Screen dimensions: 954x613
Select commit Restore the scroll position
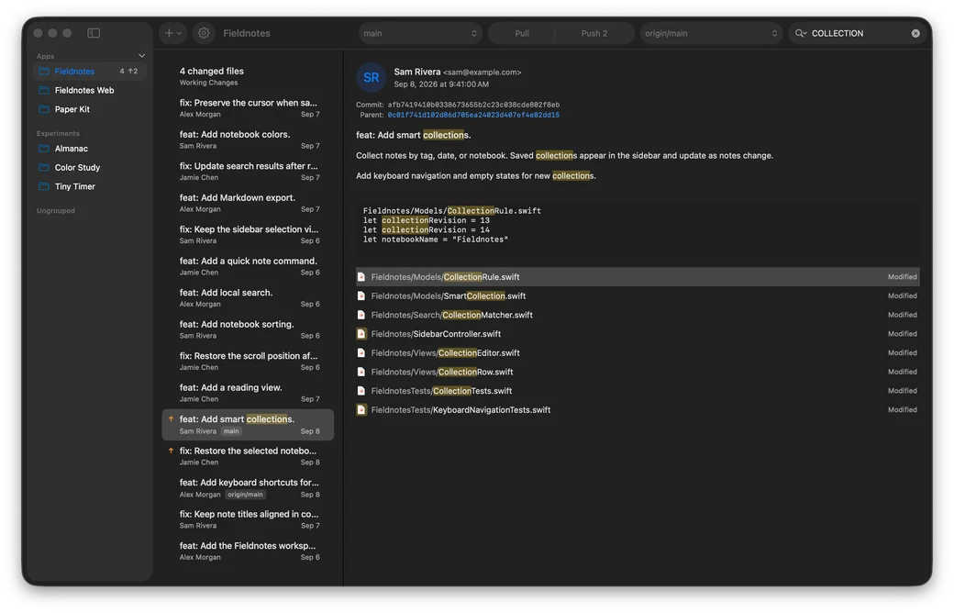(x=249, y=361)
